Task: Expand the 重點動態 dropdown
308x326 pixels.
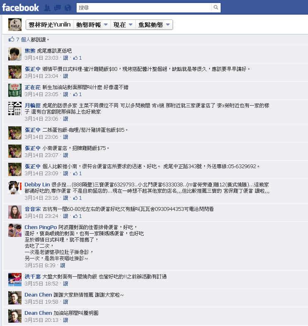Action: (x=154, y=25)
